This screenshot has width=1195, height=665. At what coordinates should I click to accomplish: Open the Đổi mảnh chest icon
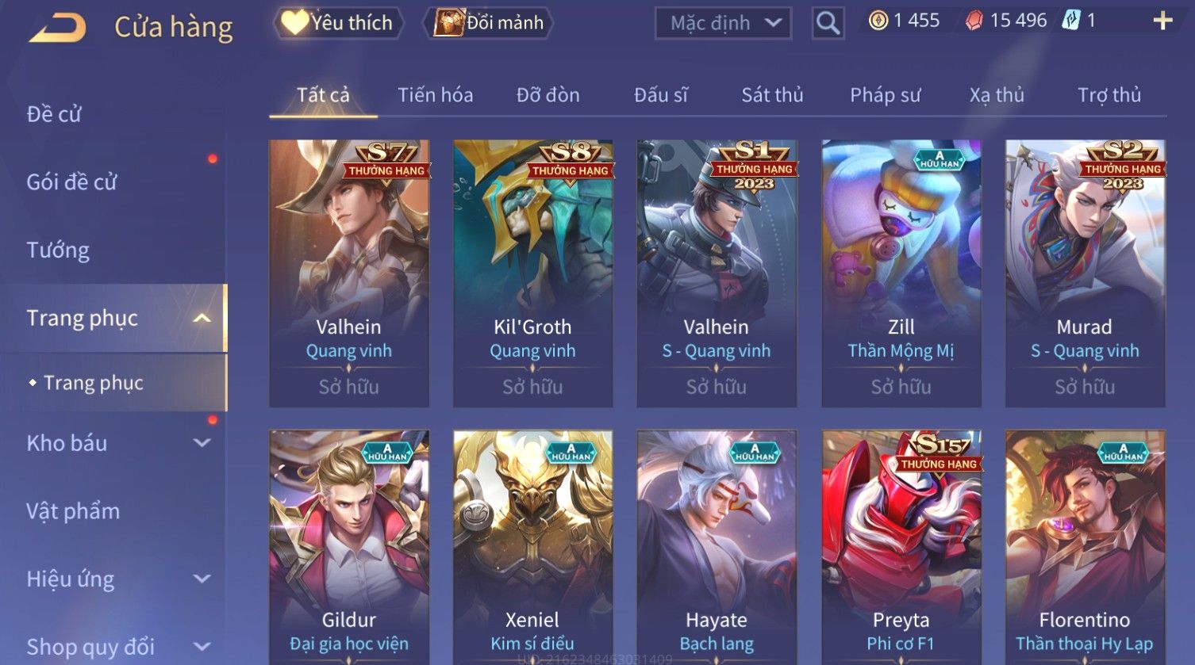[449, 22]
